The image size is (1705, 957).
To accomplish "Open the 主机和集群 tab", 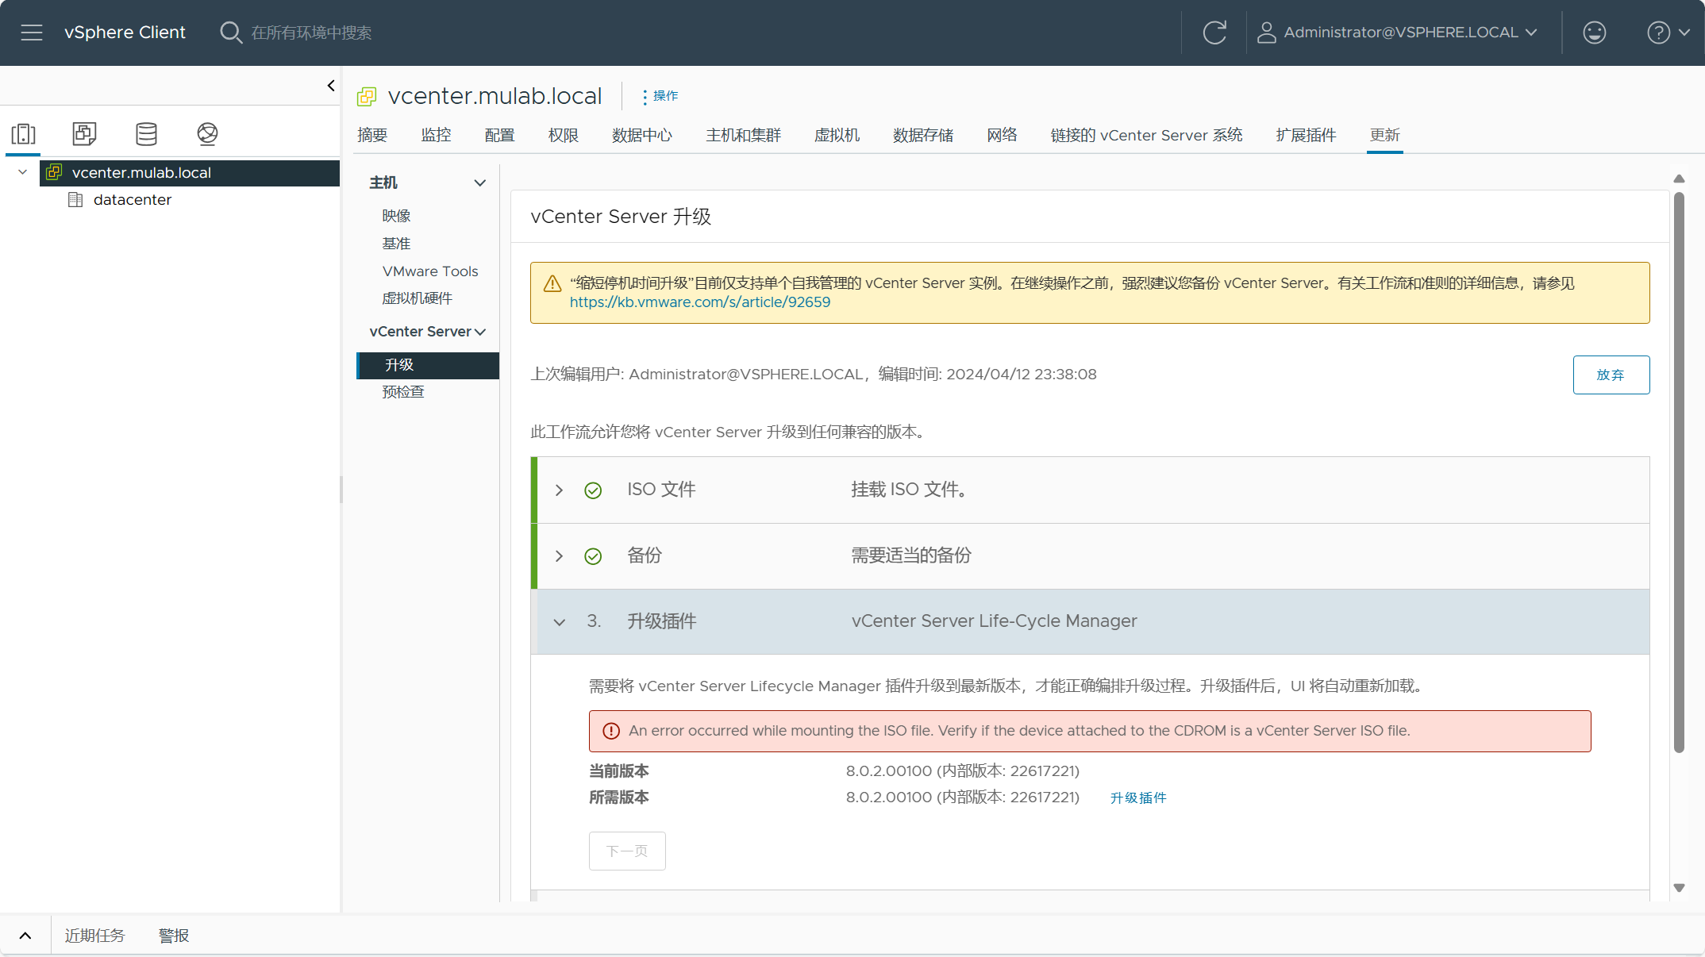I will [x=743, y=135].
